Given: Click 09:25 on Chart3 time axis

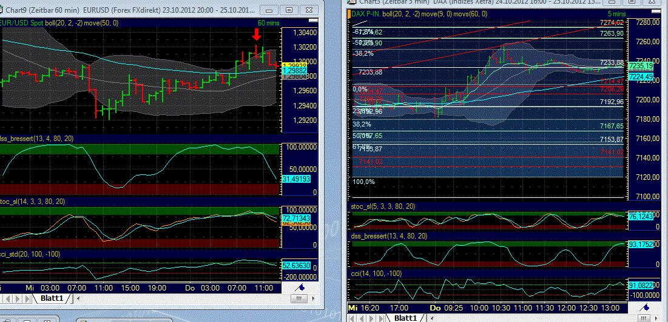Looking at the screenshot, I should (454, 307).
